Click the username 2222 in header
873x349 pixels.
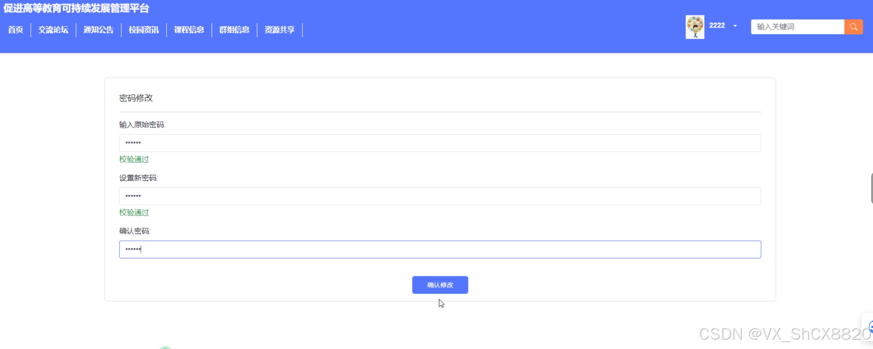pos(717,26)
